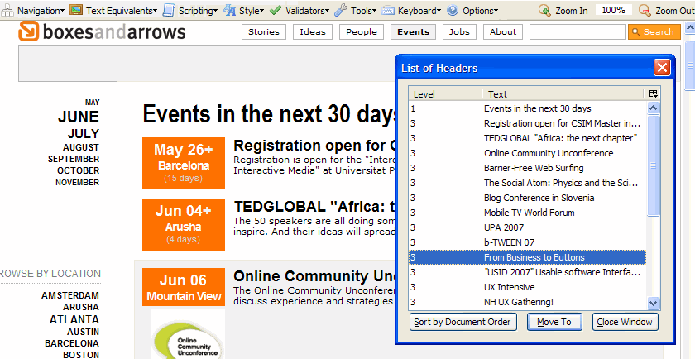695x359 pixels.
Task: Select header row Barrier-Free Web Surfing
Action: click(527, 168)
